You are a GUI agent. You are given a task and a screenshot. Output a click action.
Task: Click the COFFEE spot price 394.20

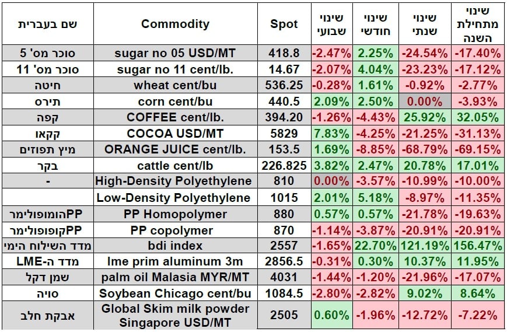tap(284, 117)
